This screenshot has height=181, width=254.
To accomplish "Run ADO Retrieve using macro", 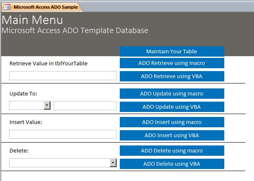I will (172, 63).
